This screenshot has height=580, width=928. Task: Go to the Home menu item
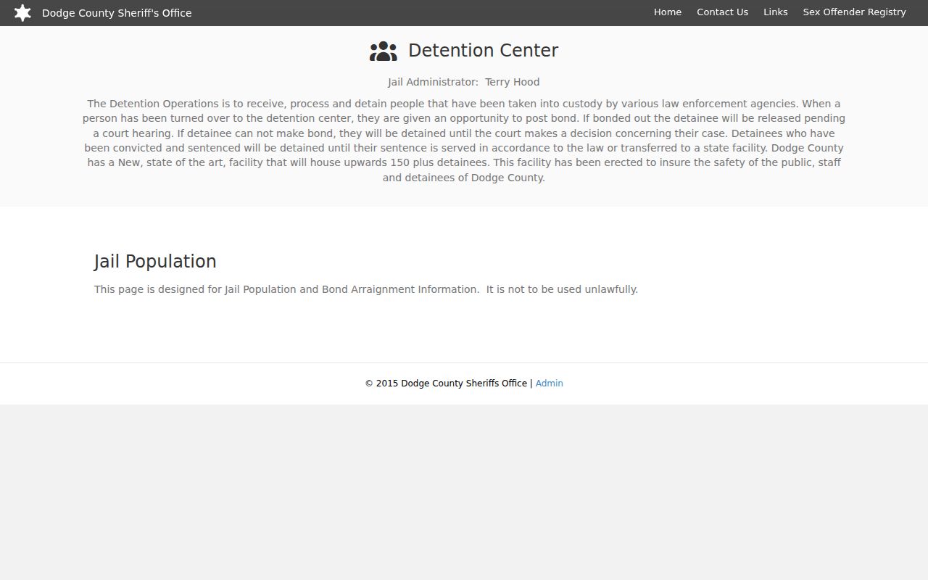(668, 12)
